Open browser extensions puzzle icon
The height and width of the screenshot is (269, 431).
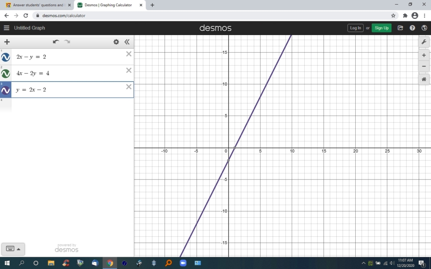405,16
